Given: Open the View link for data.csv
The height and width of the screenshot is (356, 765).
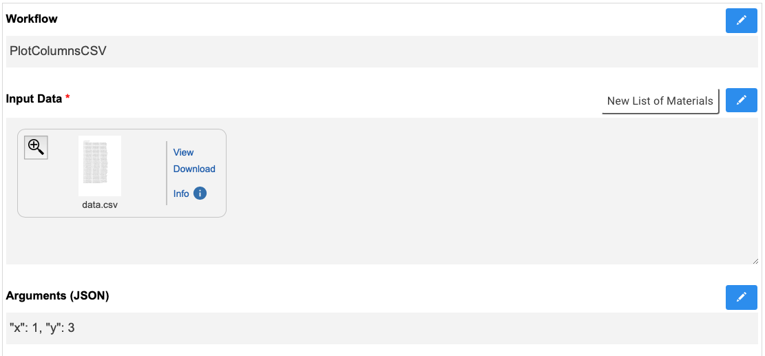Looking at the screenshot, I should (183, 152).
